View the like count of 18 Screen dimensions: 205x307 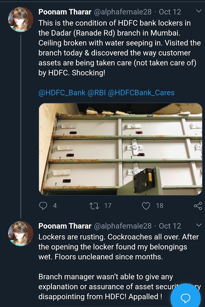pos(160,206)
